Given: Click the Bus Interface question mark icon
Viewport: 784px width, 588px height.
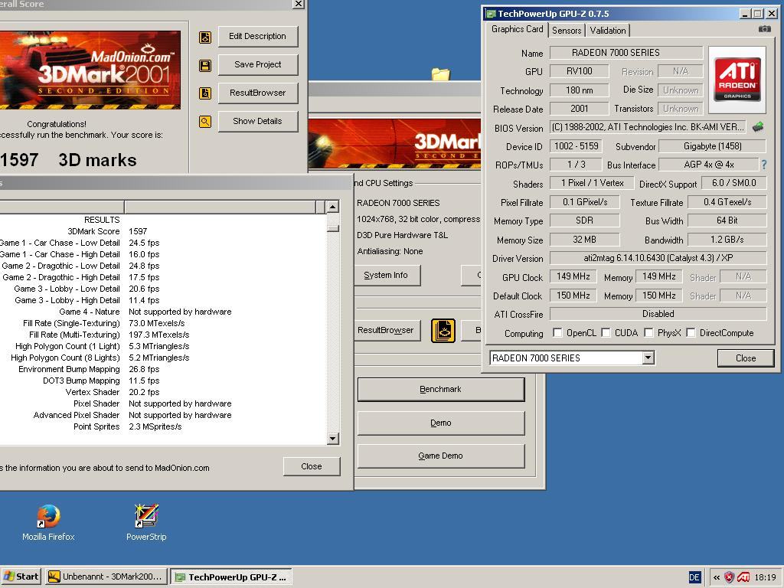Looking at the screenshot, I should click(x=763, y=165).
